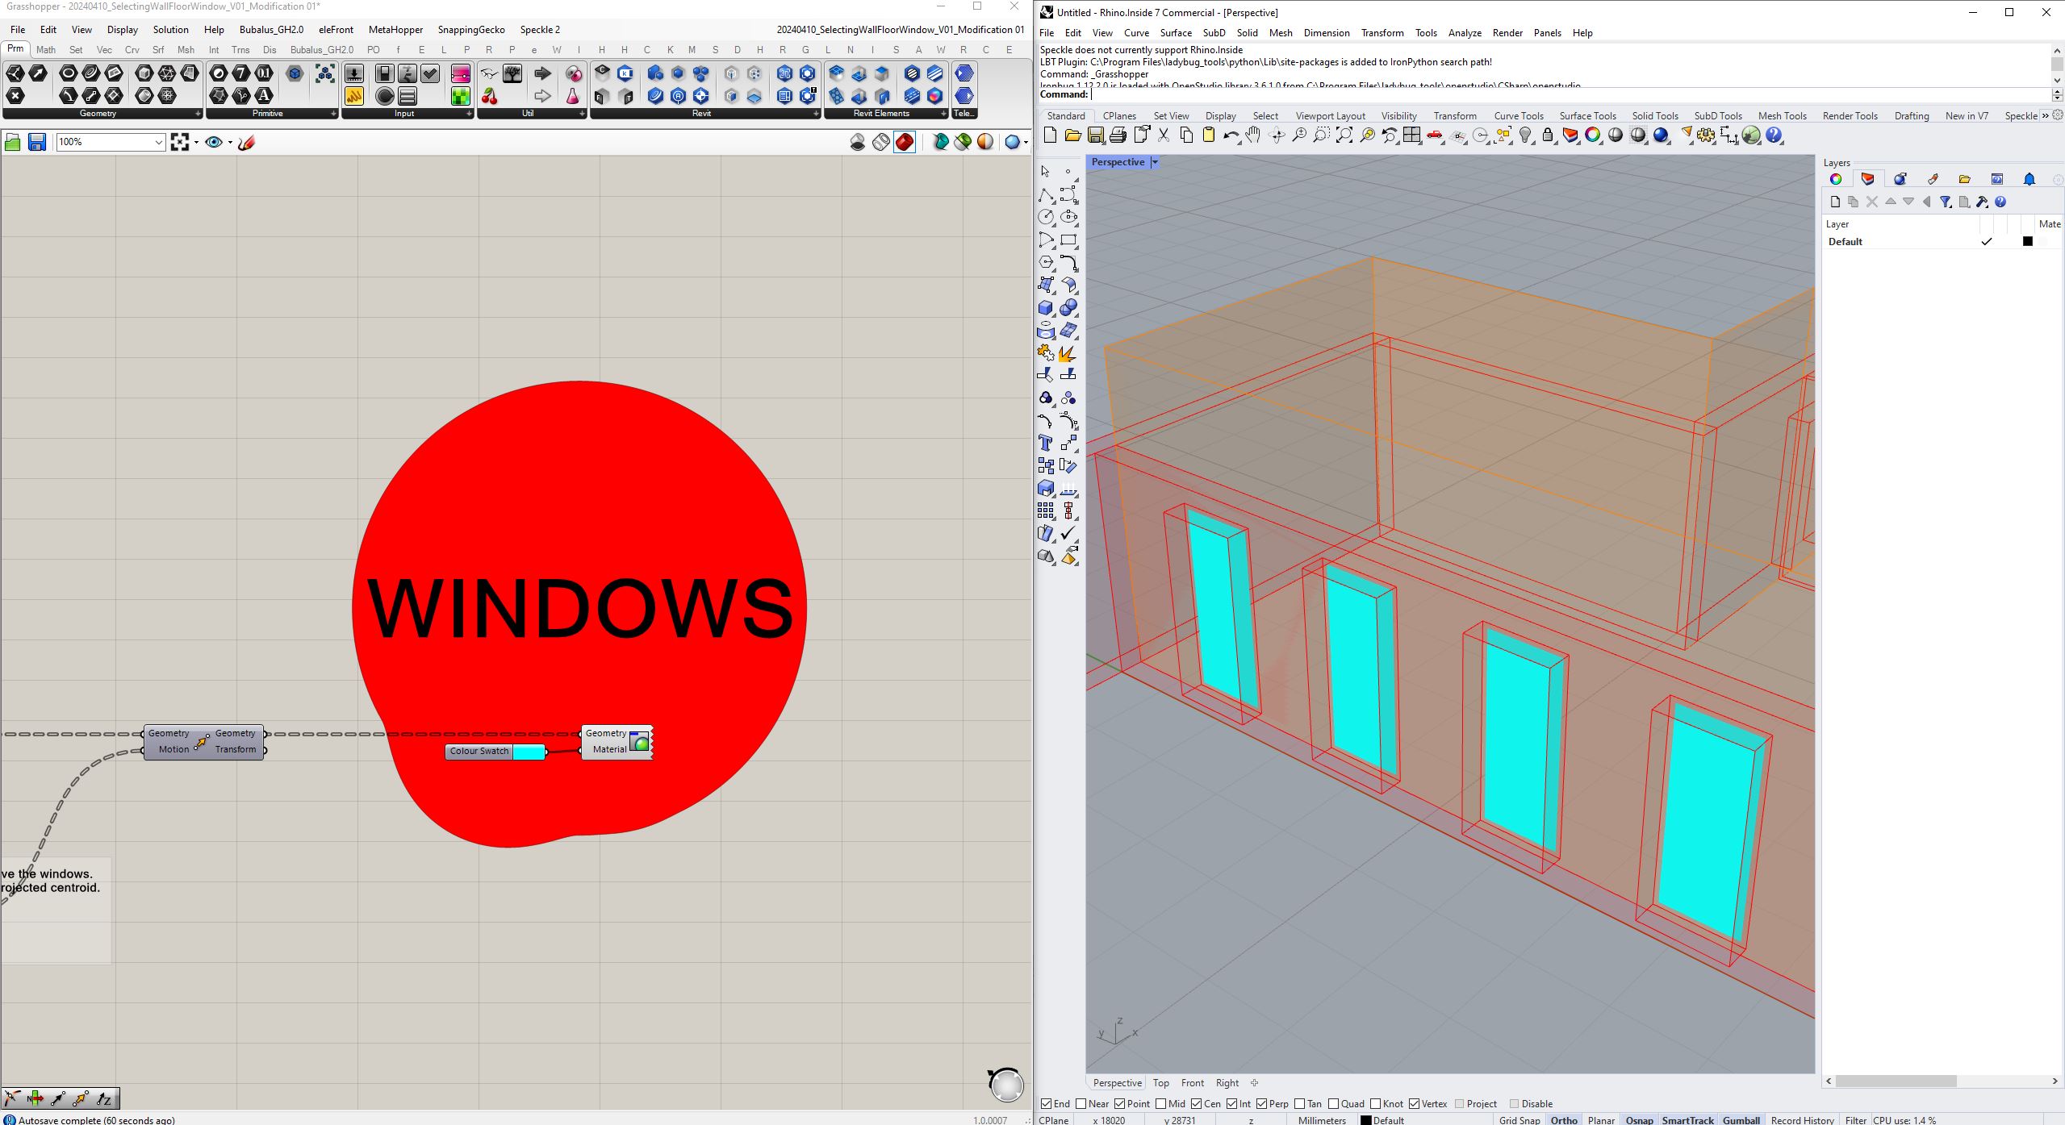The height and width of the screenshot is (1125, 2065).
Task: Expand the Primitive panel in Grasshopper ribbon
Action: (333, 114)
